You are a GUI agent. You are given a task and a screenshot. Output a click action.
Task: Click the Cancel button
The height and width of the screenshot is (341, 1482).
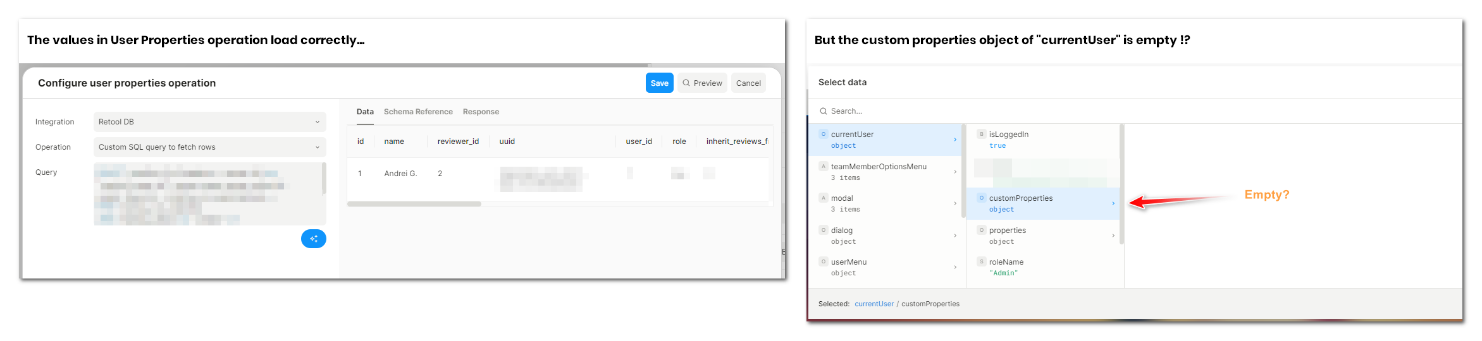(748, 83)
